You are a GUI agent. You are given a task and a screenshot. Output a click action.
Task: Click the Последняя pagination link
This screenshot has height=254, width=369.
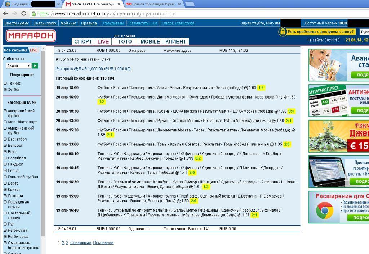pyautogui.click(x=103, y=242)
